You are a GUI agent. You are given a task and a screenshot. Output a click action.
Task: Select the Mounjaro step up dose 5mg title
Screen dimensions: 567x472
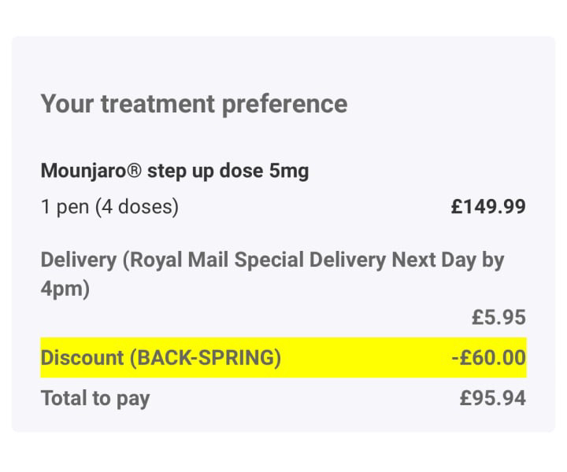tap(174, 171)
